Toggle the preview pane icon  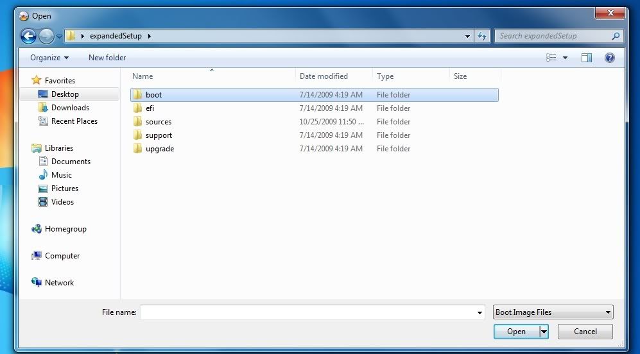pyautogui.click(x=587, y=58)
